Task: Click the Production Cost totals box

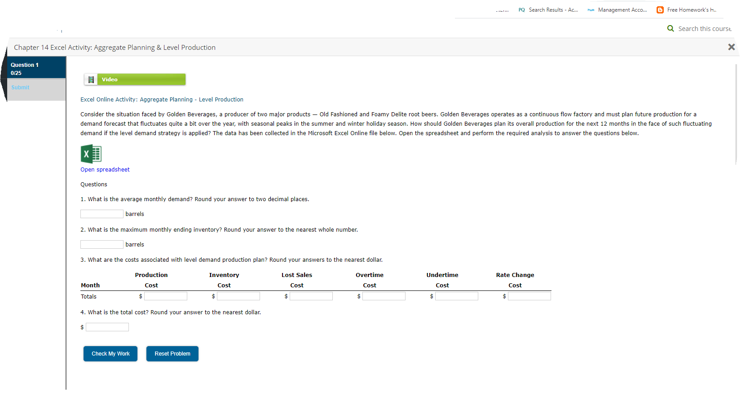Action: [x=166, y=296]
